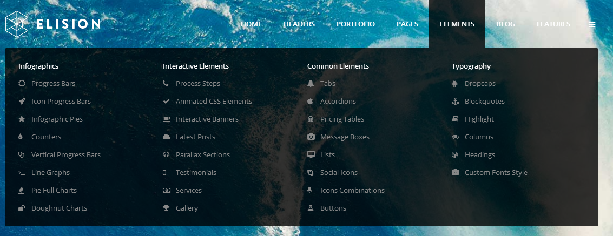Click the camera icon beside Message Boxes
This screenshot has width=613, height=236.
[311, 137]
